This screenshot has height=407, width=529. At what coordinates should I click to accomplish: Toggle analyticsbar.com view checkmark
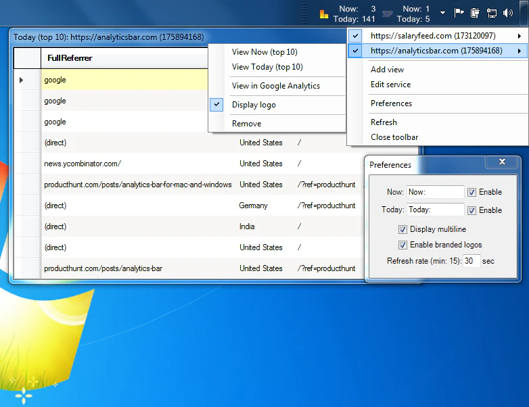click(x=355, y=51)
